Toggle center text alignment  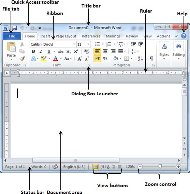click(105, 51)
